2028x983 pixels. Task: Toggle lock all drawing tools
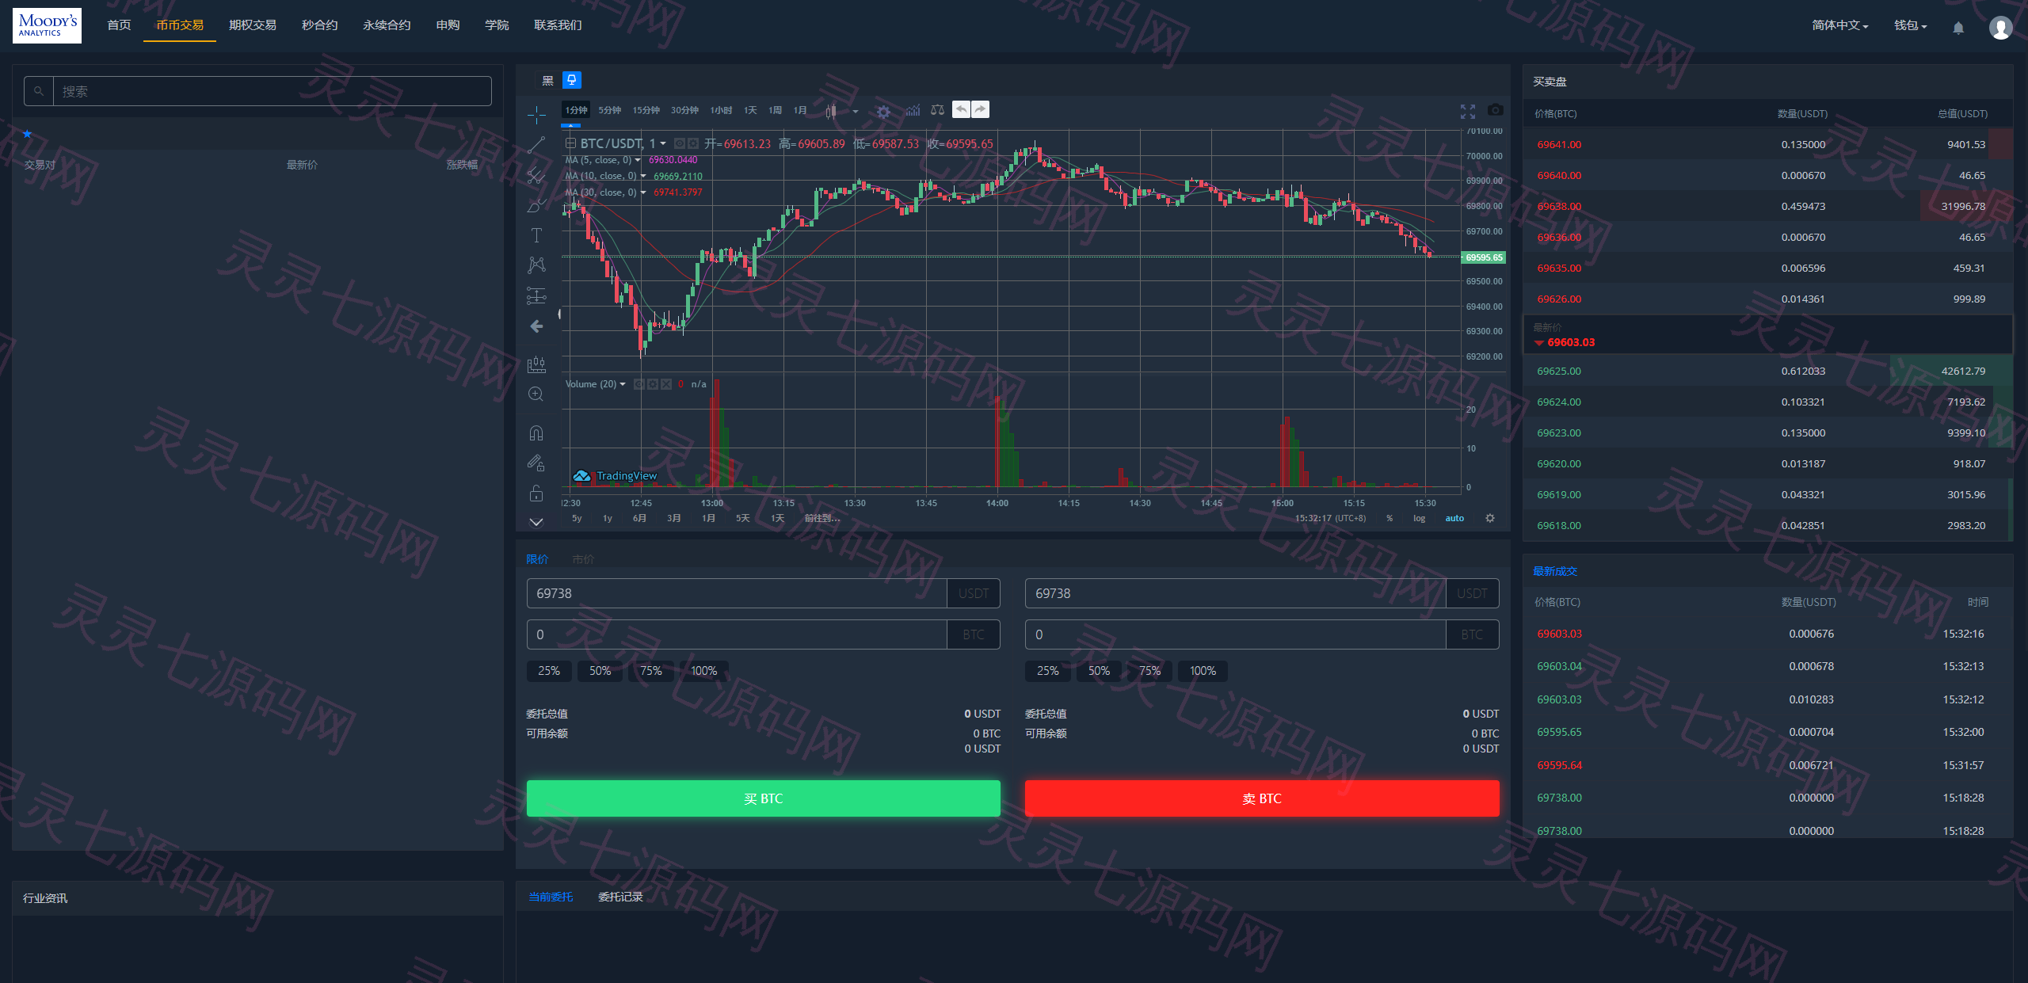tap(536, 493)
